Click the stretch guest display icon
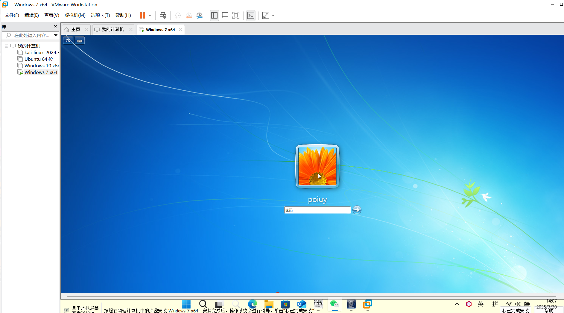Viewport: 564px width, 313px height. pyautogui.click(x=266, y=15)
